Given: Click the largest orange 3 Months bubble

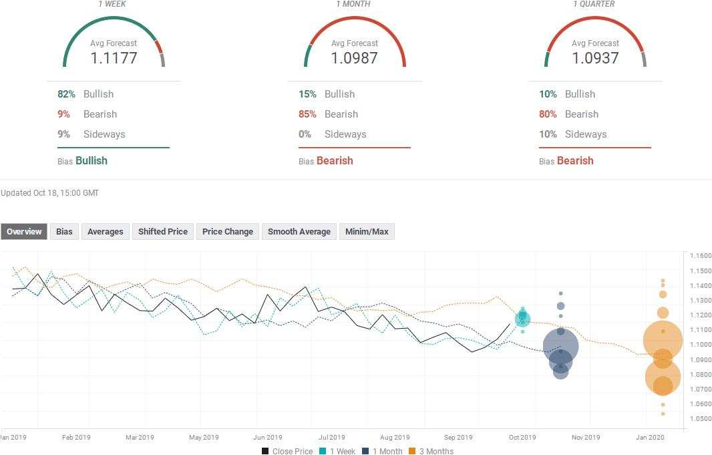Looking at the screenshot, I should point(663,341).
